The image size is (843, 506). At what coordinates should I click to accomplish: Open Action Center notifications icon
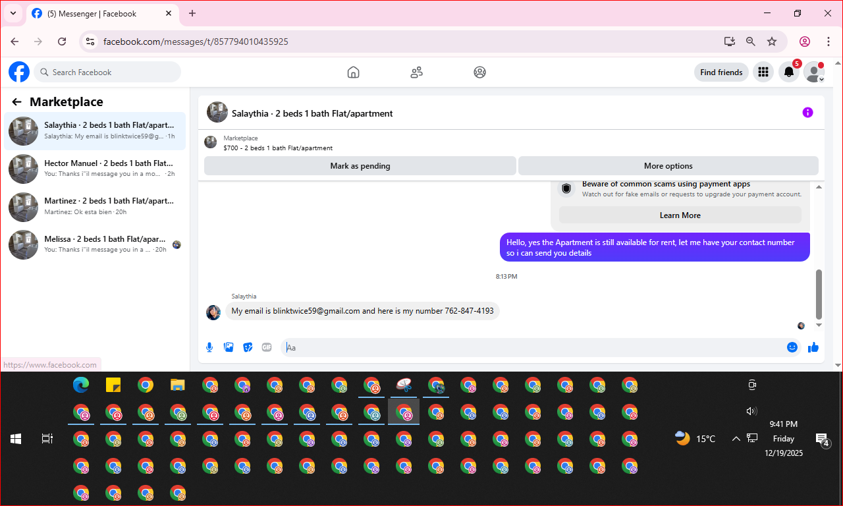(822, 439)
